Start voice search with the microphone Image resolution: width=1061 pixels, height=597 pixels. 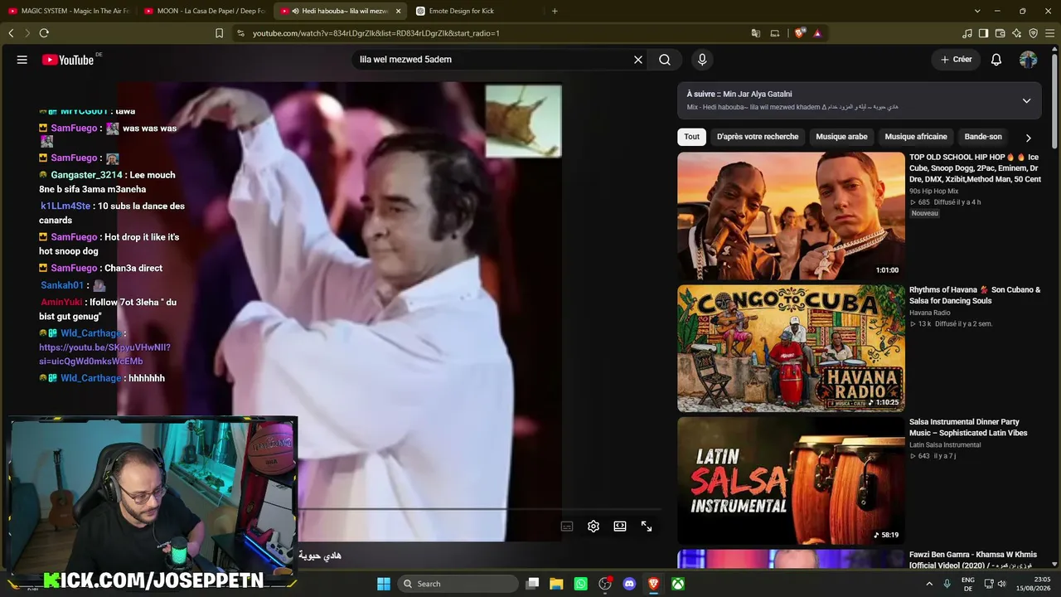point(702,60)
